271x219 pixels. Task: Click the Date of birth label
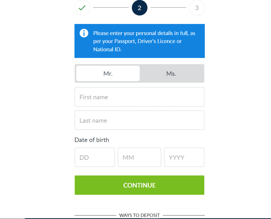(x=92, y=140)
